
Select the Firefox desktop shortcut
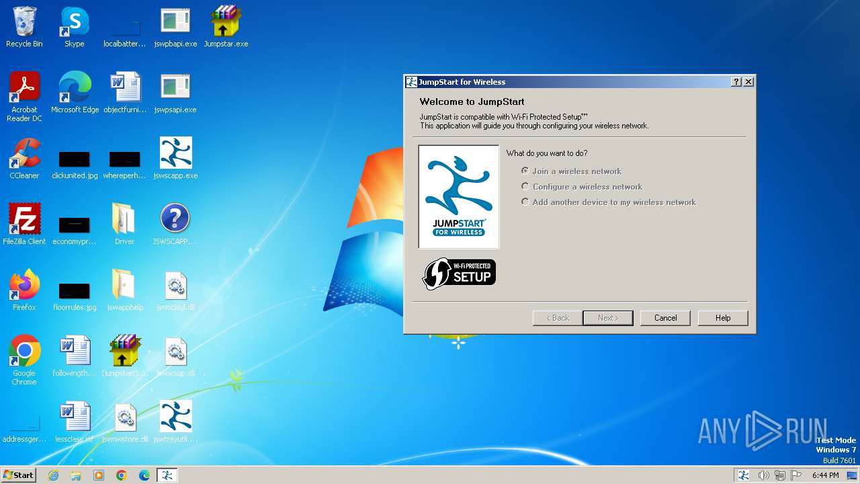coord(24,290)
